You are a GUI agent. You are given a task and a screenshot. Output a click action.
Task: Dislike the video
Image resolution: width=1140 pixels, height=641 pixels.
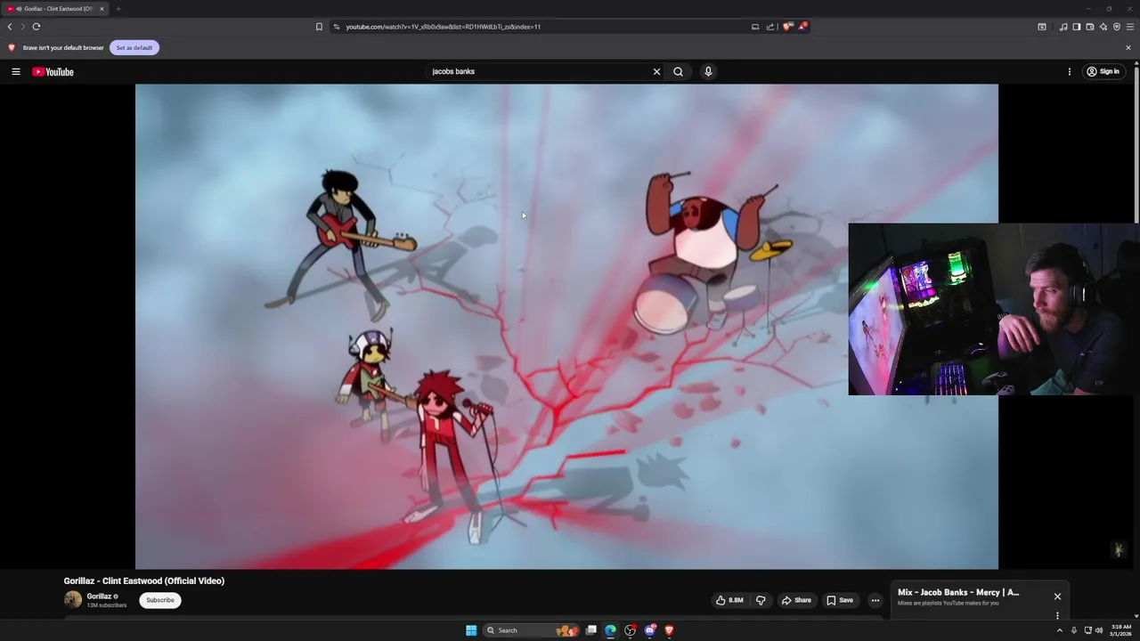pos(761,600)
